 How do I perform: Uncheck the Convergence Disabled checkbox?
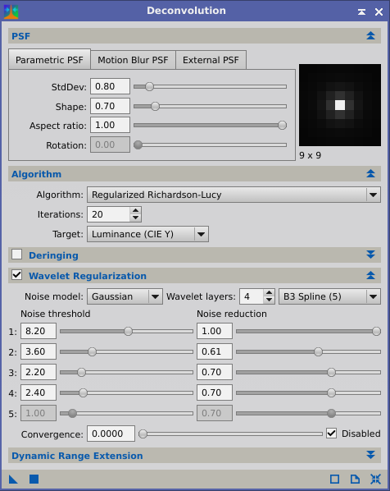point(331,434)
